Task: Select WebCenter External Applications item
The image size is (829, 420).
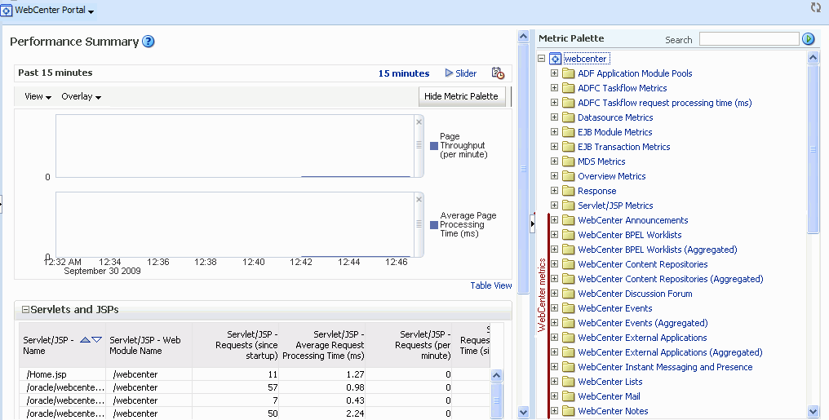Action: 642,338
